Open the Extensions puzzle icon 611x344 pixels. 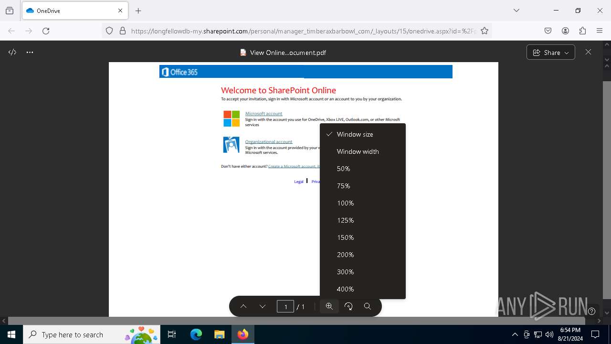tap(582, 31)
